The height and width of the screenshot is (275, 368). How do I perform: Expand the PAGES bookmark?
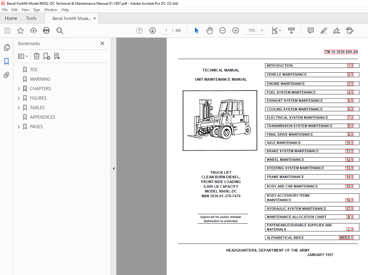[19, 127]
